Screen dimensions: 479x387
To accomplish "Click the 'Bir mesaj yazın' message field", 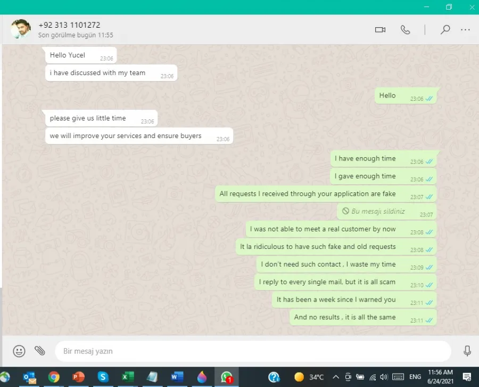I will click(x=250, y=351).
